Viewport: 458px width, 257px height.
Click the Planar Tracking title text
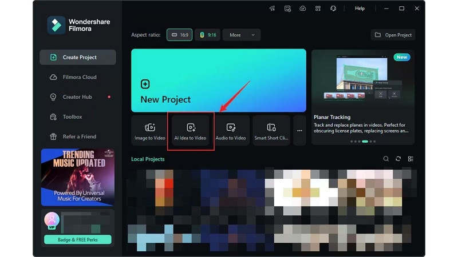point(332,117)
